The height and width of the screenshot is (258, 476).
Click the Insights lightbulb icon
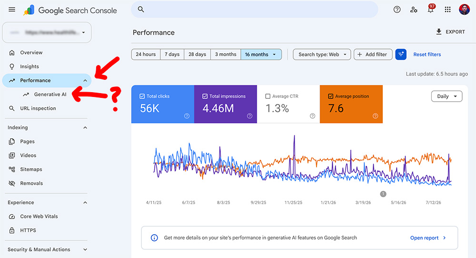pyautogui.click(x=12, y=67)
